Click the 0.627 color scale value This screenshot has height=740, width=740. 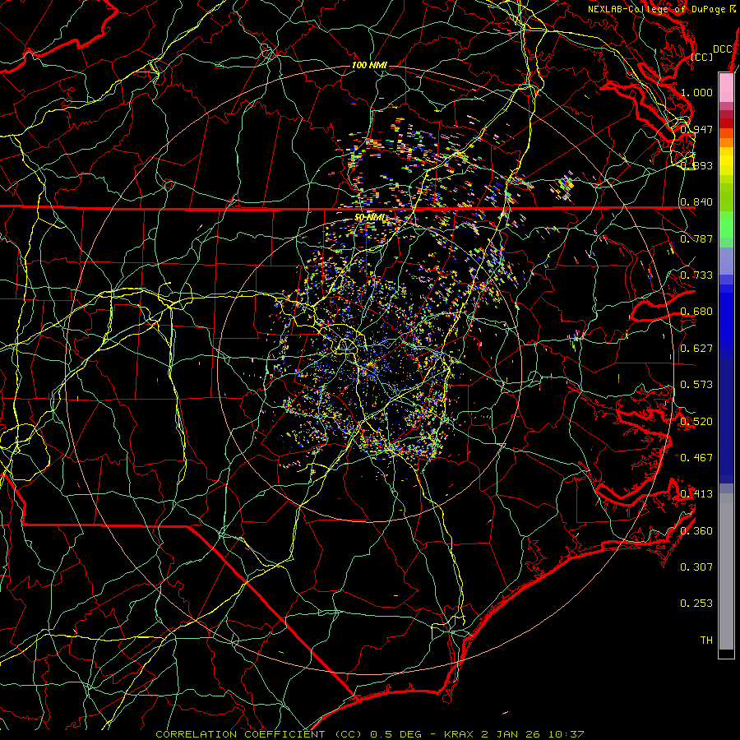696,348
